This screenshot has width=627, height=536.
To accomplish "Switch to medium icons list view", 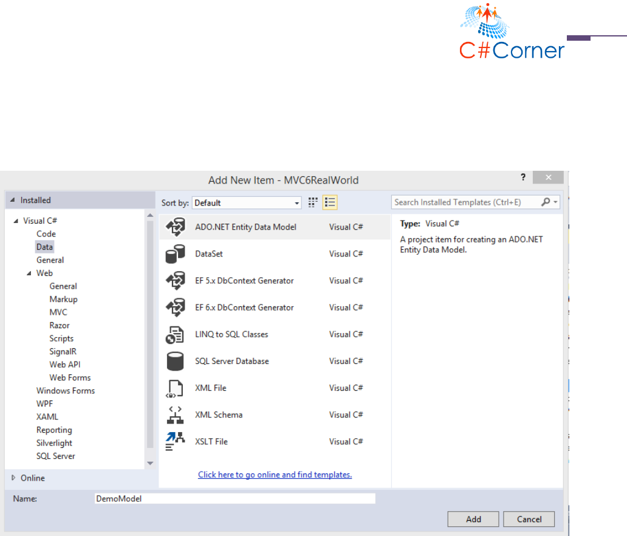I will tap(330, 202).
